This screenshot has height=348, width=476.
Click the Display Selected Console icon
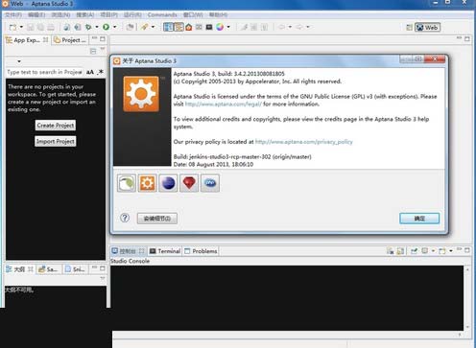click(425, 251)
